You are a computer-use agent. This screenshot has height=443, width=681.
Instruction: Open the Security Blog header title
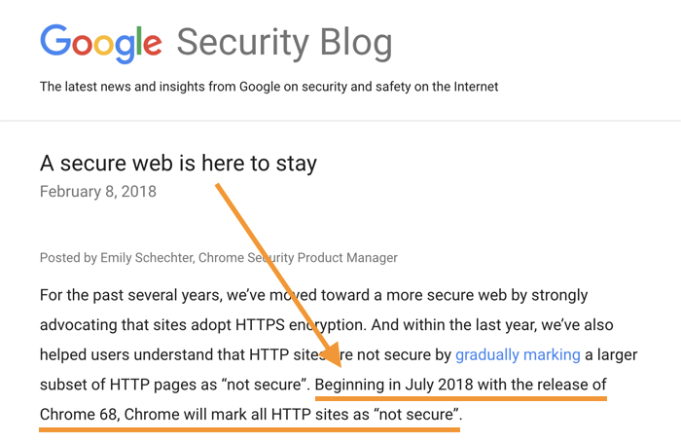[284, 43]
